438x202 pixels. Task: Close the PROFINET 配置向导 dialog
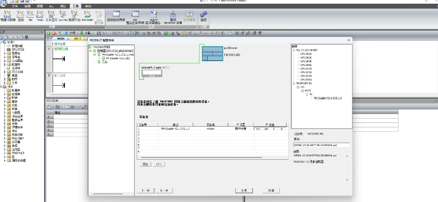click(x=349, y=40)
